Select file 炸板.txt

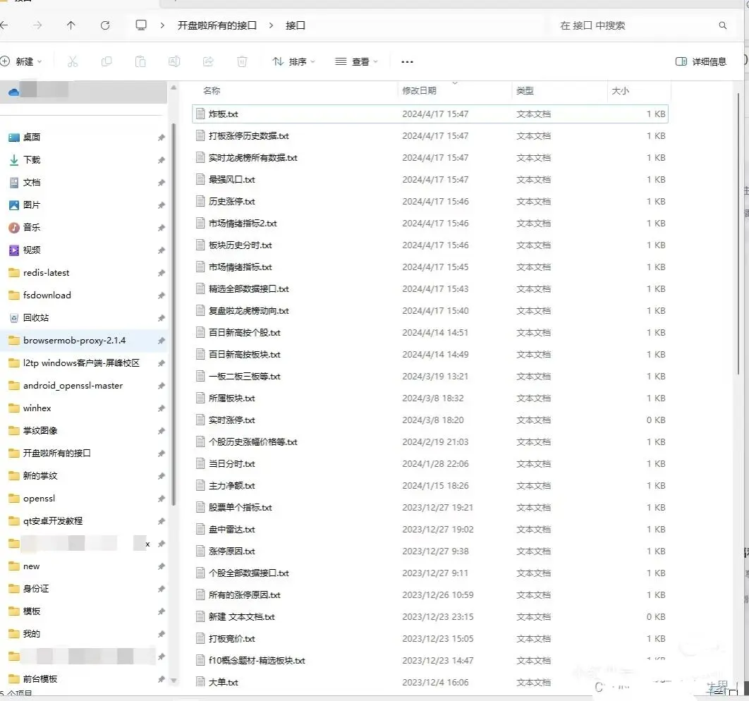(430, 114)
